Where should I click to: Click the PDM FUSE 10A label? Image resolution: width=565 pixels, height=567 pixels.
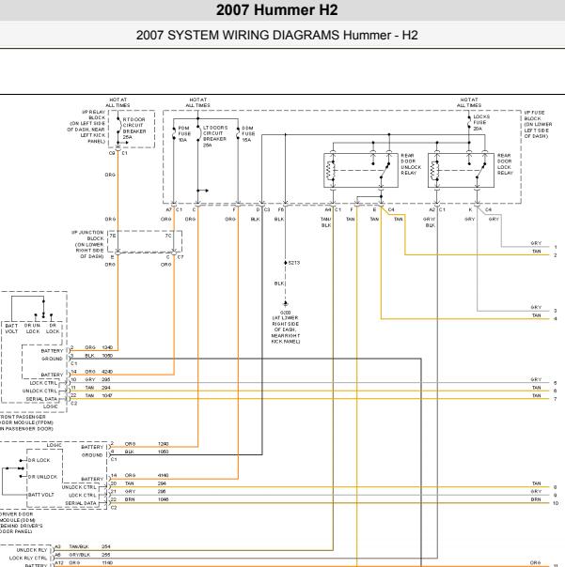[184, 134]
